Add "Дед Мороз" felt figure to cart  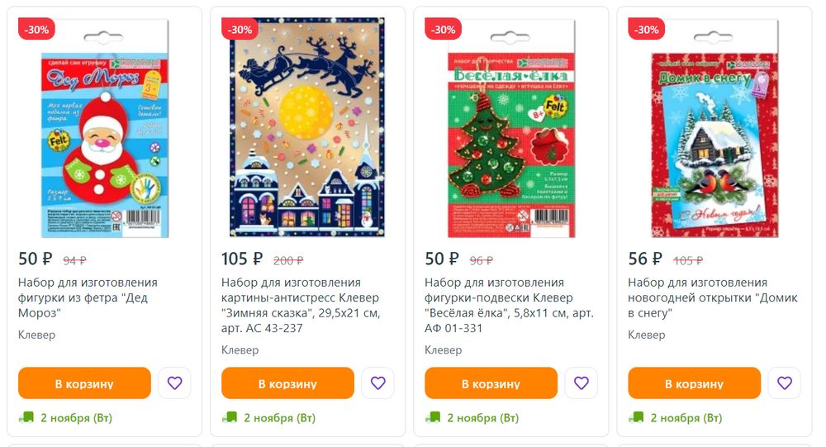[84, 383]
